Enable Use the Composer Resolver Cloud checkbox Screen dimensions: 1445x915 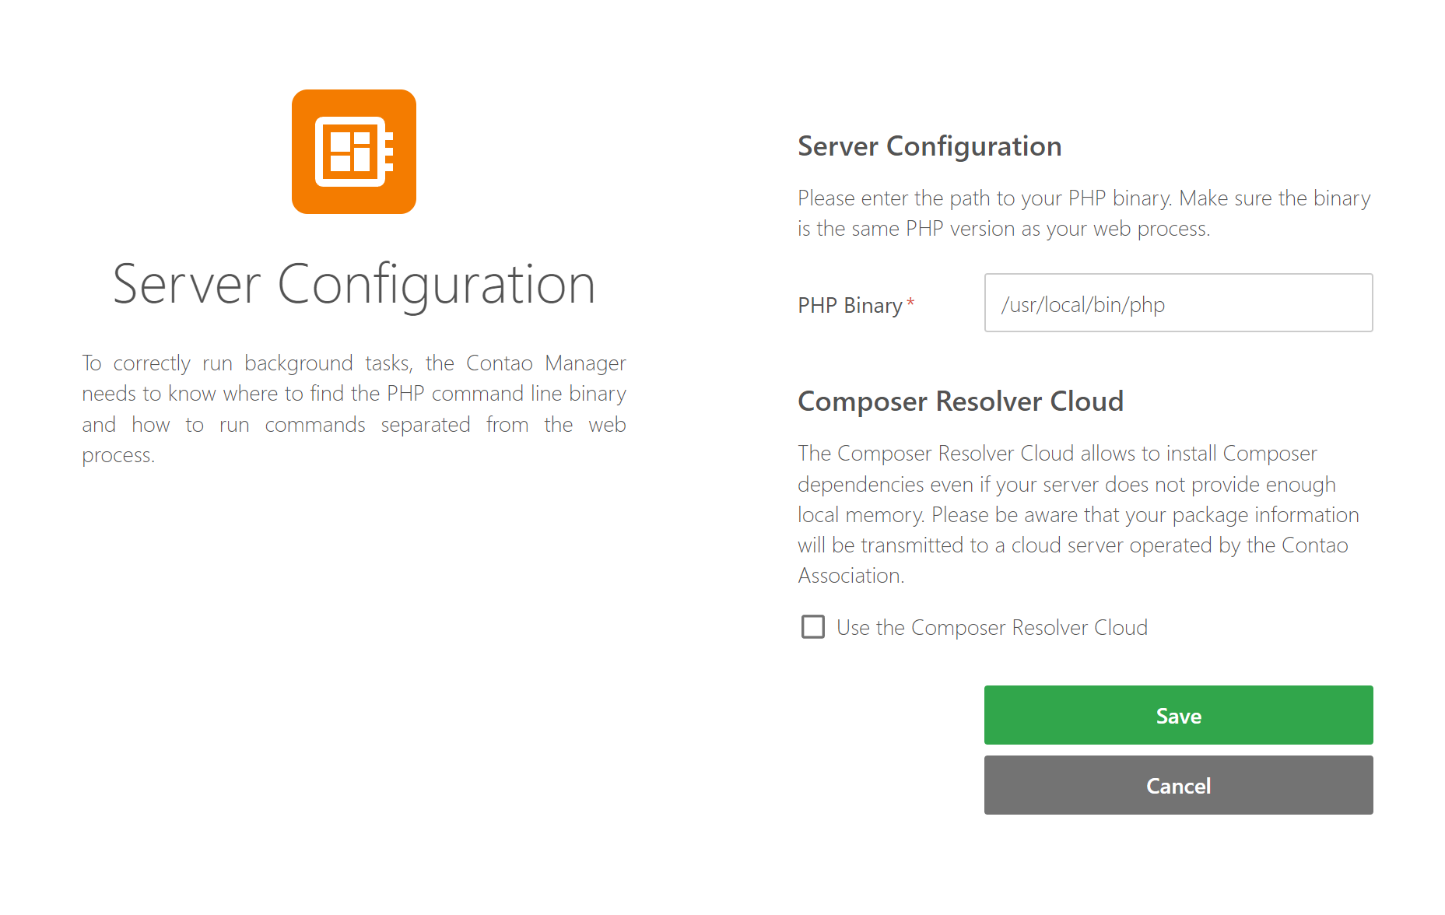tap(813, 627)
